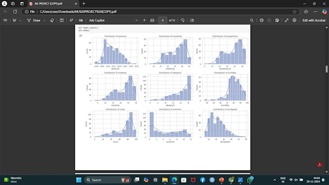
Task: Click the taskbar Search box
Action: tap(108, 180)
